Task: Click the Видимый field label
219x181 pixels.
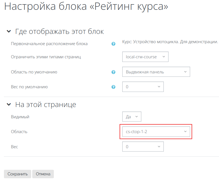Action: [20, 117]
